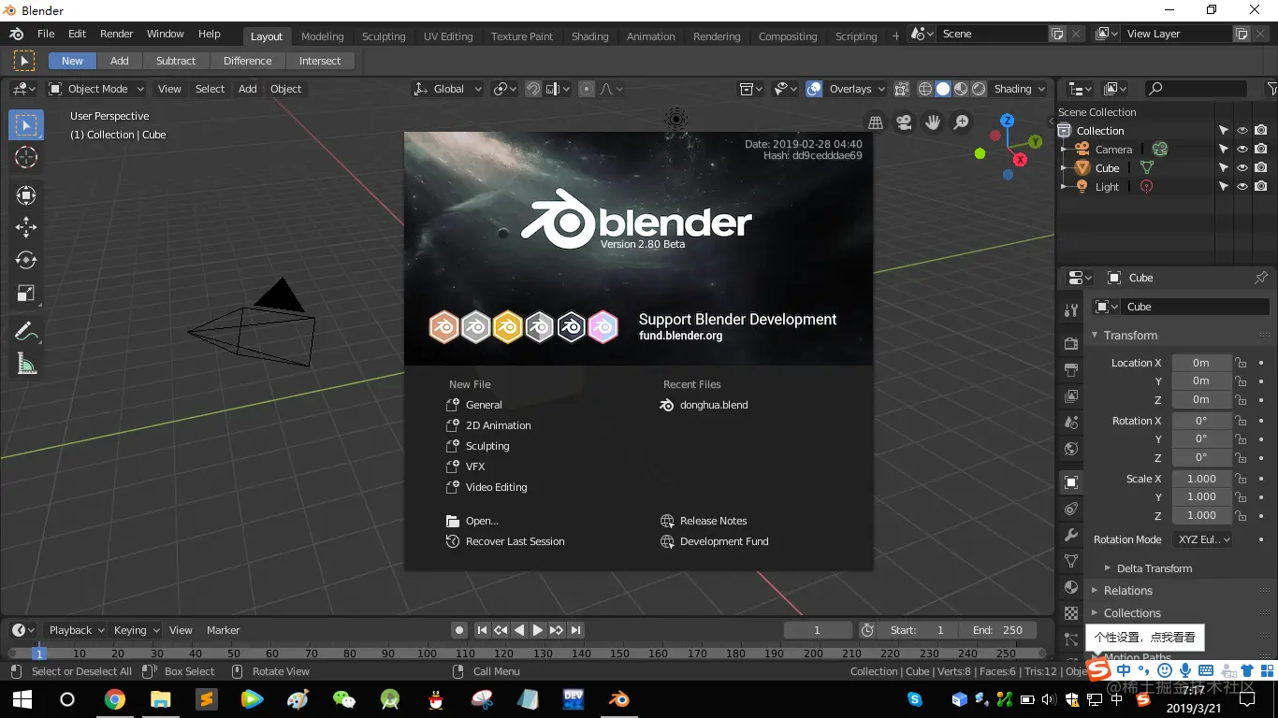Pick the Move tool with four arrows
Image resolution: width=1278 pixels, height=718 pixels.
26,227
